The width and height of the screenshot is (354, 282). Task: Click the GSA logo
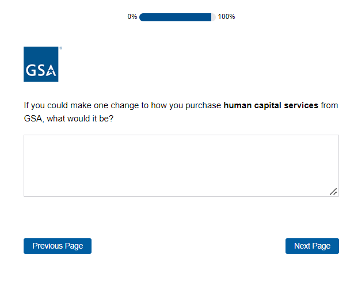[41, 64]
